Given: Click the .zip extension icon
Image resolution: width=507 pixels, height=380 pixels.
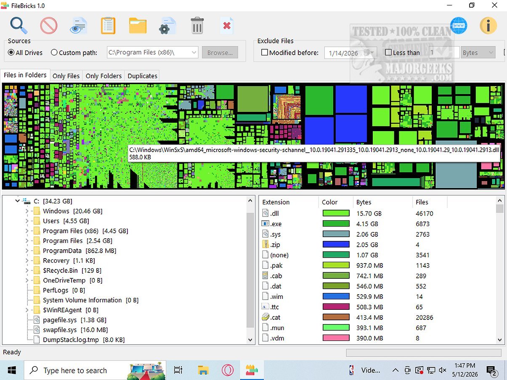Looking at the screenshot, I should pyautogui.click(x=265, y=244).
